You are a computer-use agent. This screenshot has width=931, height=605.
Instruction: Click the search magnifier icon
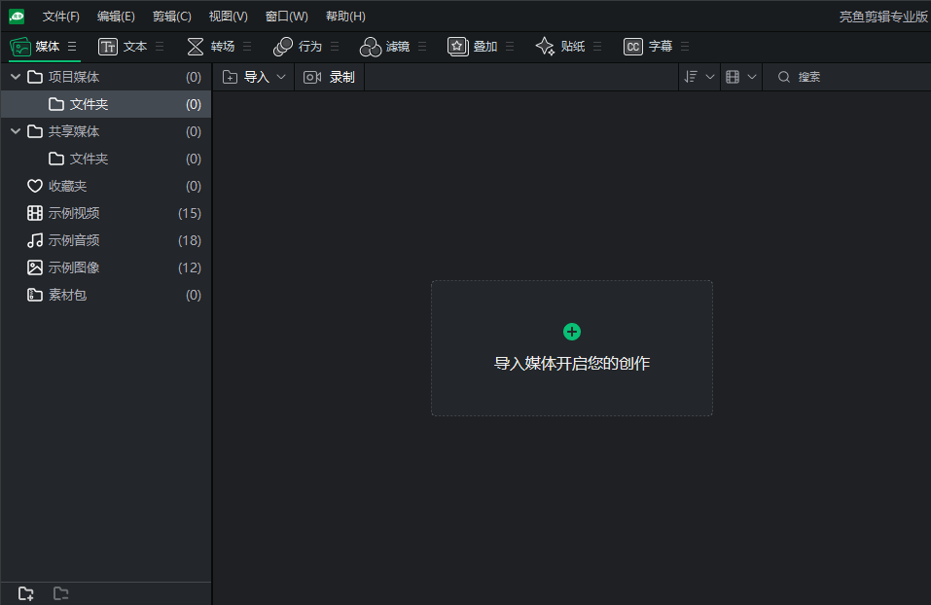coord(784,77)
